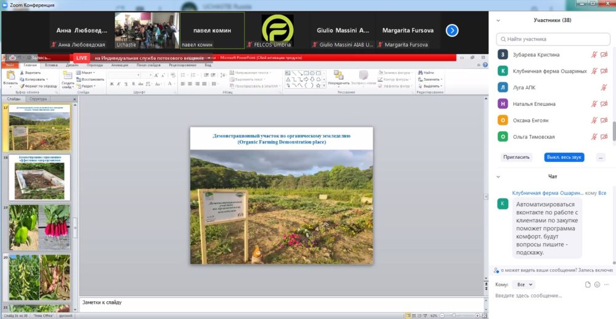
Task: Attach a file in chat
Action: coord(588,285)
